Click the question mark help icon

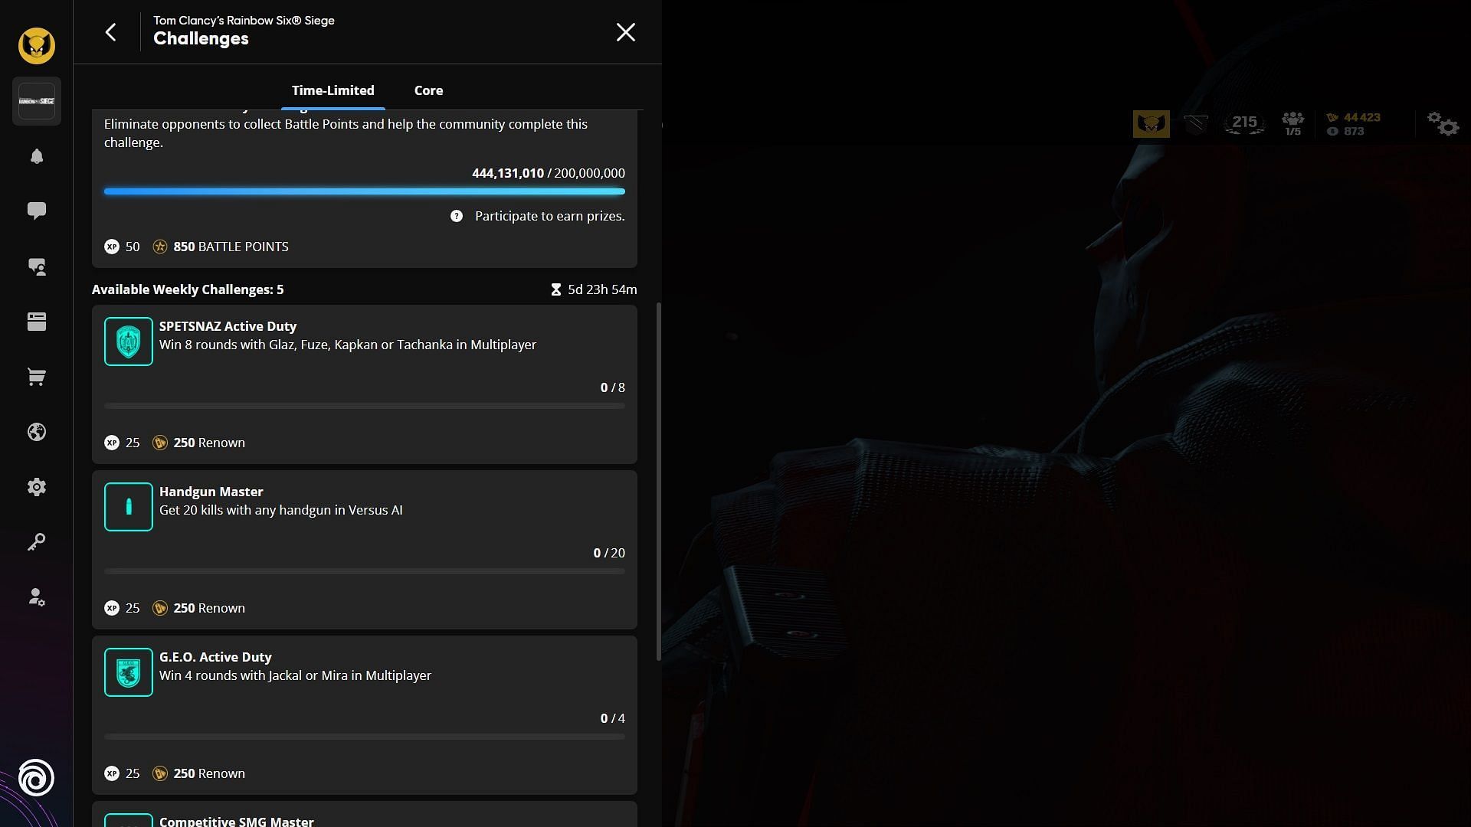[457, 216]
